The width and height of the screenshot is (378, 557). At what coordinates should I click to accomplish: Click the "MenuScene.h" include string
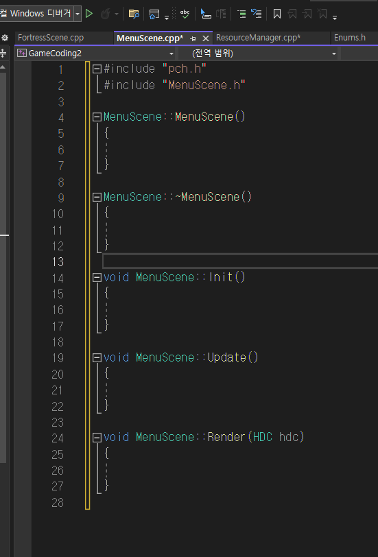pyautogui.click(x=204, y=85)
